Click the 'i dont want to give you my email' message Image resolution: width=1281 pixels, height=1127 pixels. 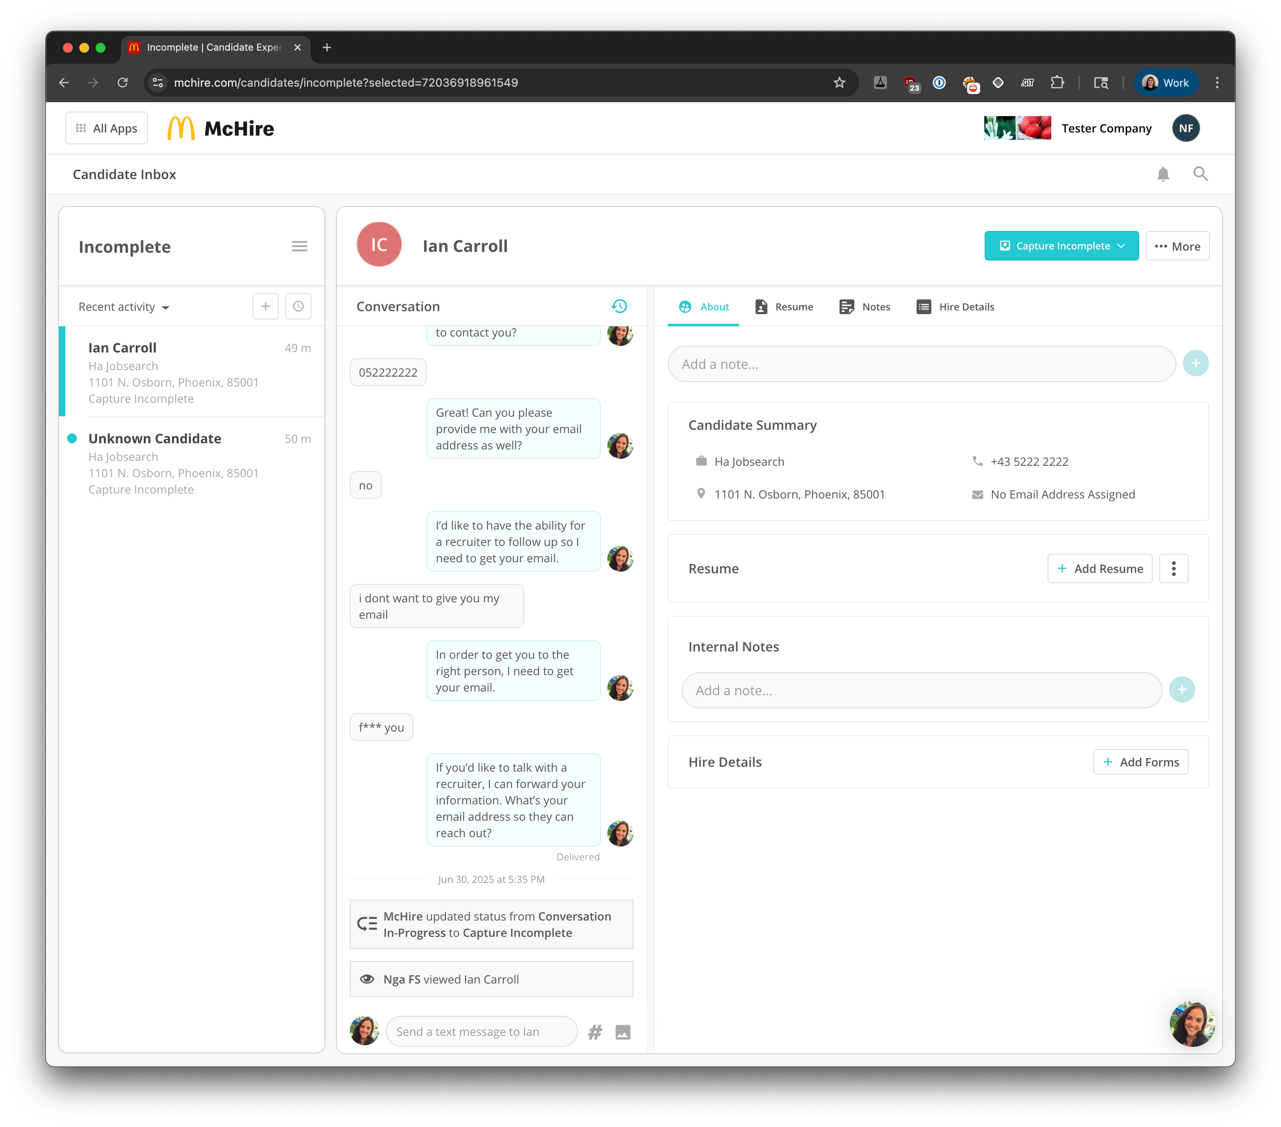[436, 606]
